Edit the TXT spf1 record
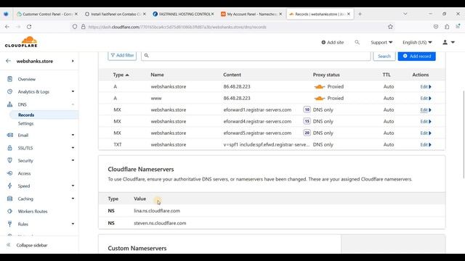 click(x=426, y=145)
